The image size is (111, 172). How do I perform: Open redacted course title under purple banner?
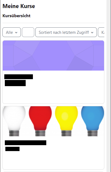(x=19, y=77)
